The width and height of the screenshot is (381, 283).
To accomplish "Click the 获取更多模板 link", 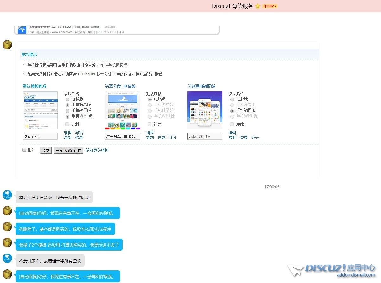I will pyautogui.click(x=97, y=150).
